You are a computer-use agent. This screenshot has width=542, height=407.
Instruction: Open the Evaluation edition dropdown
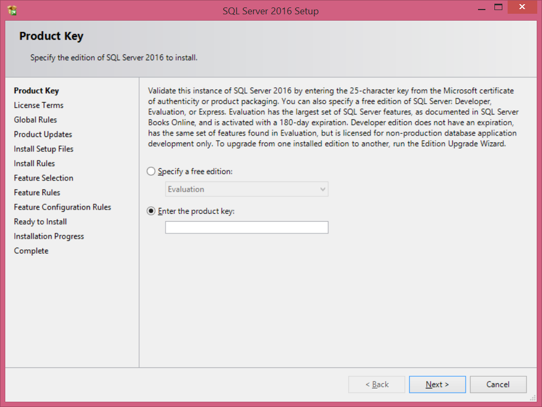[x=247, y=189]
